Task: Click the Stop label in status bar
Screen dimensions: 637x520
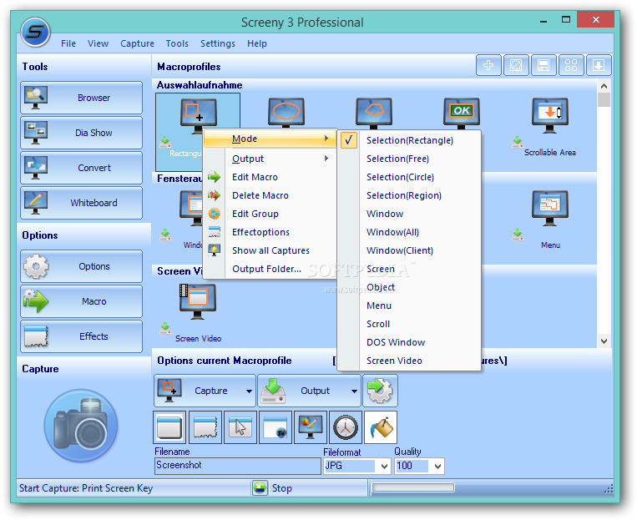Action: coord(282,488)
